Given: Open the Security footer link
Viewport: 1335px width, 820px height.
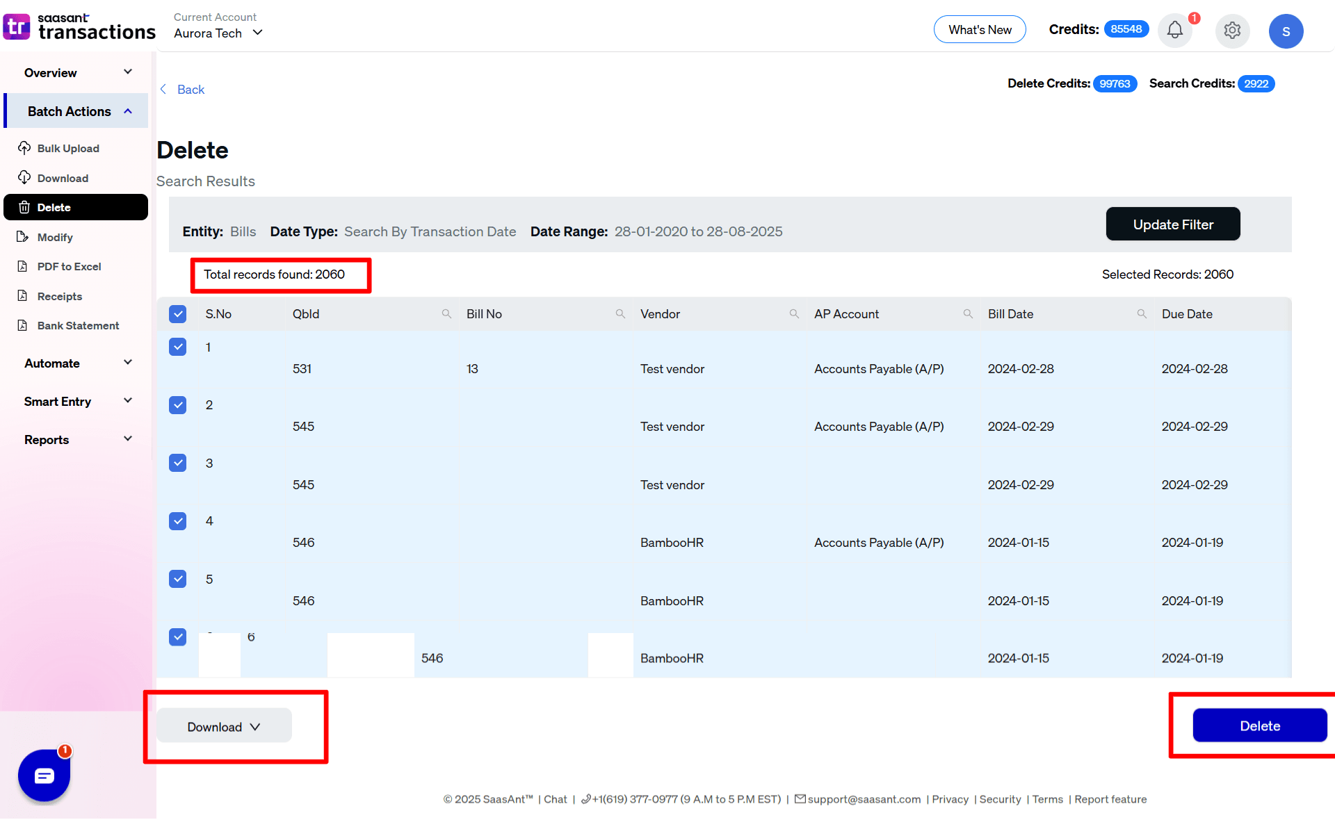Looking at the screenshot, I should (x=1000, y=799).
